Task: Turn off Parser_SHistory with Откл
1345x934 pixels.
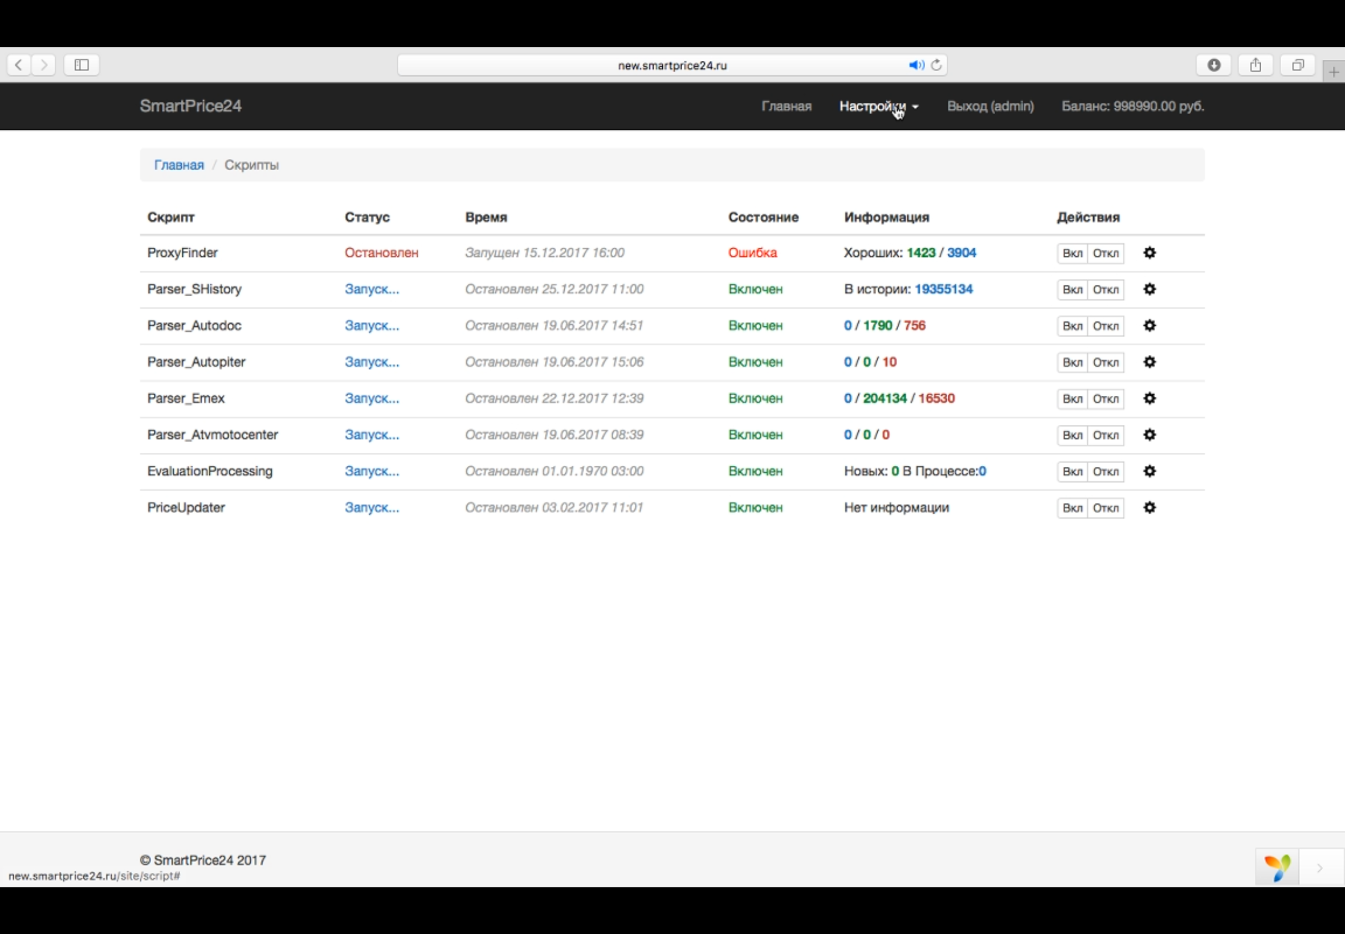Action: click(1106, 290)
